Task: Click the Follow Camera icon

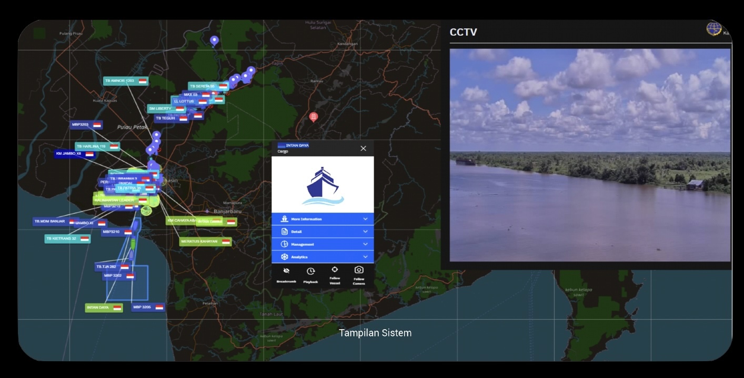Action: (359, 270)
